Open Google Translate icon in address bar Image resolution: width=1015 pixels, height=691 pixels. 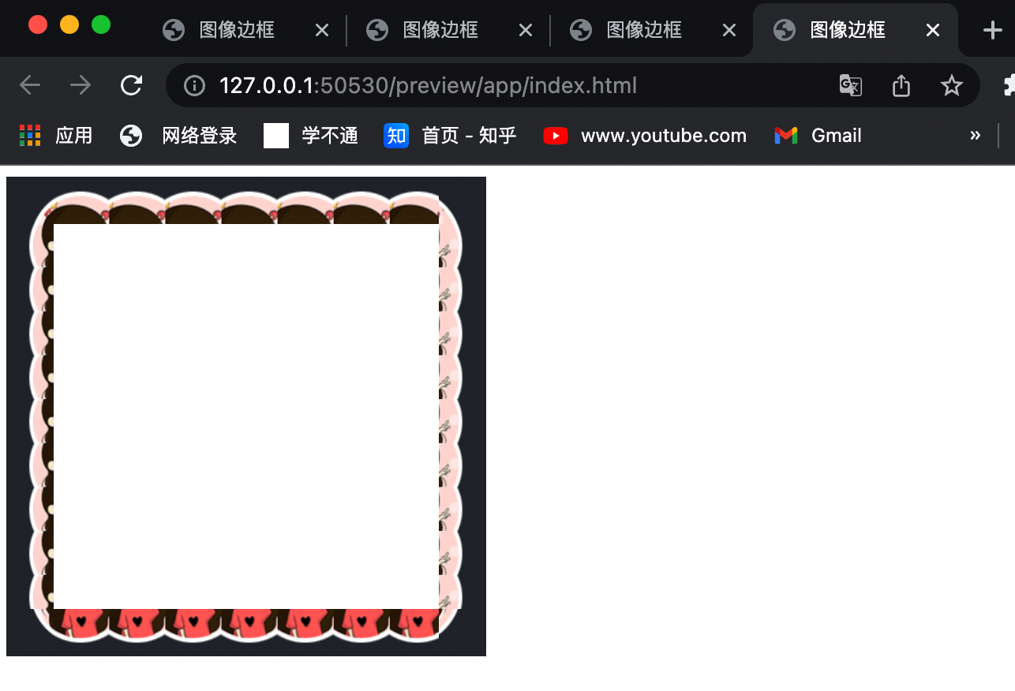pos(850,85)
